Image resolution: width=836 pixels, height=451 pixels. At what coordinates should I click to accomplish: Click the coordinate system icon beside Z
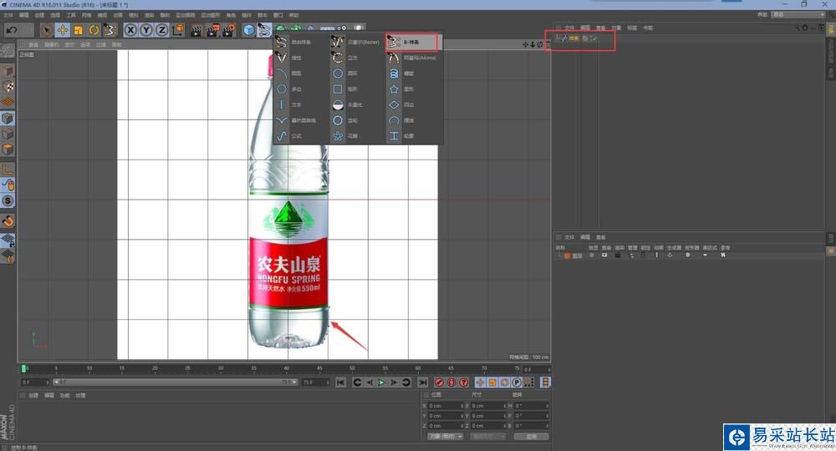click(178, 30)
